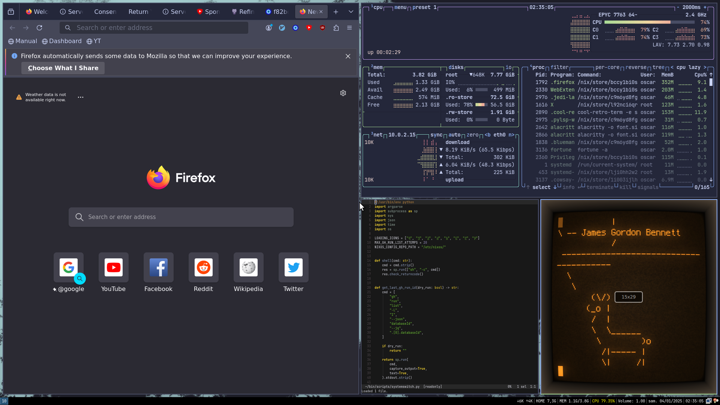Screen dimensions: 720x405
Task: Click Choose What I Share button
Action: pyautogui.click(x=63, y=68)
